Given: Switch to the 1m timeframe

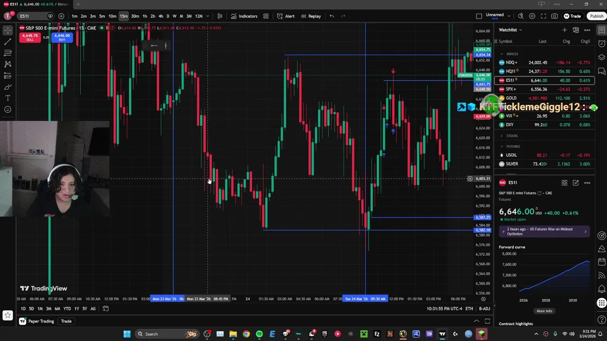Looking at the screenshot, I should pos(74,16).
